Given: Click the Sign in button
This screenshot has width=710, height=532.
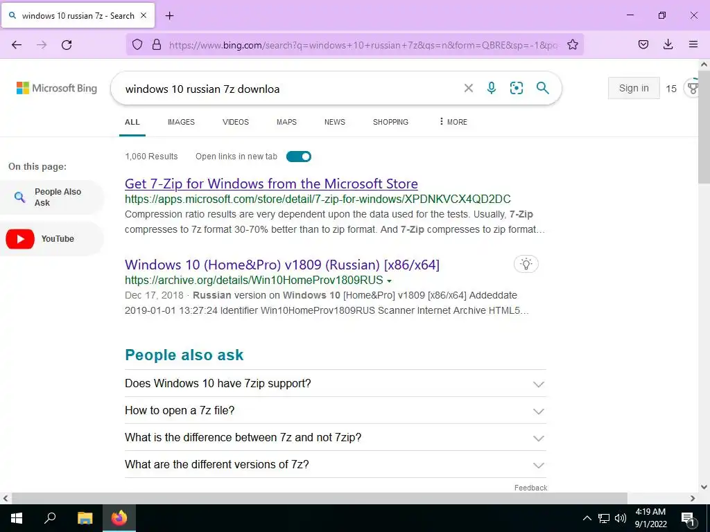Looking at the screenshot, I should pos(634,88).
